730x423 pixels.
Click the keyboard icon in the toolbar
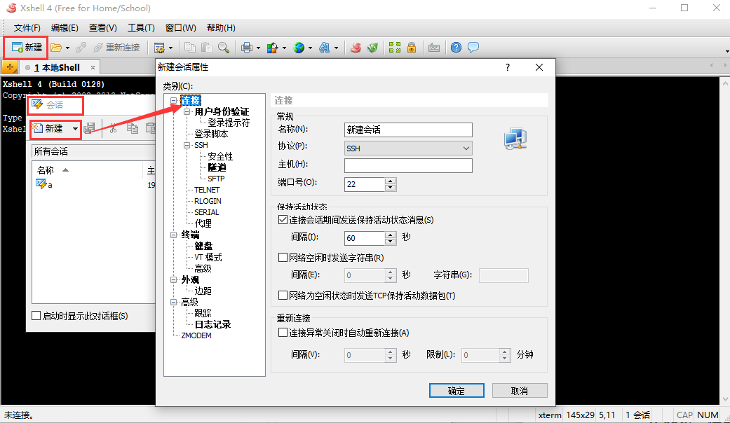(x=434, y=48)
